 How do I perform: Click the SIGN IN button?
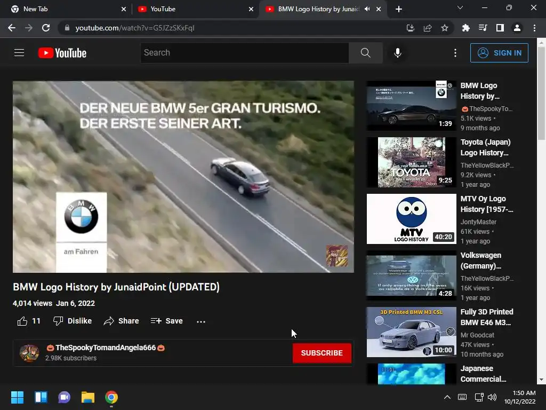click(x=499, y=53)
